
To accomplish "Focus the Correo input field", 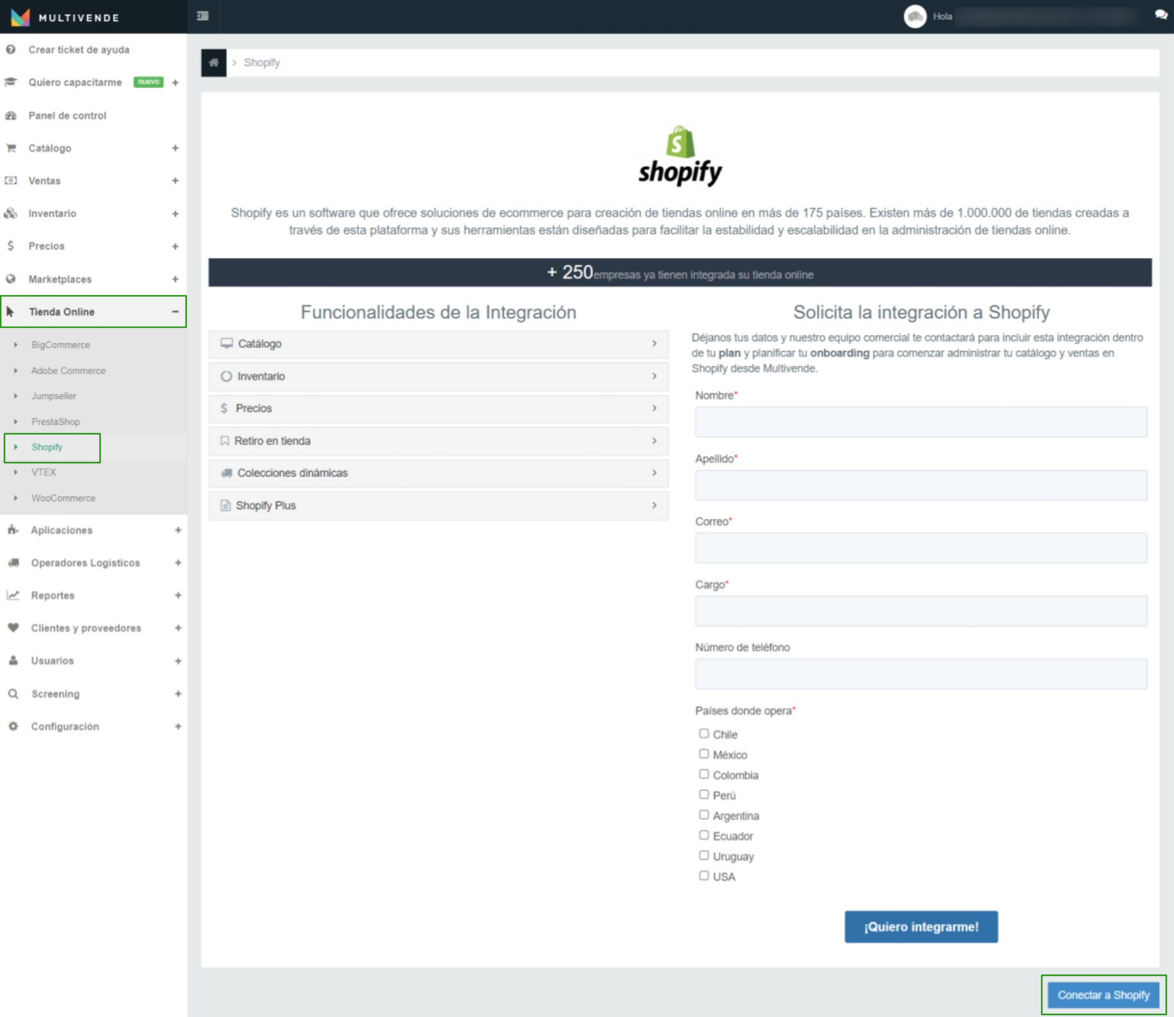I will click(921, 548).
